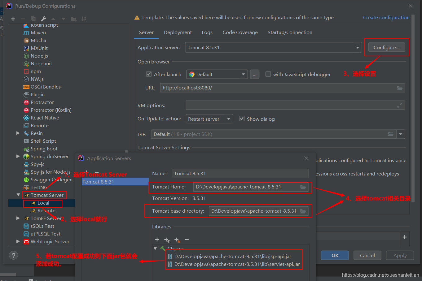Viewport: 422px width, 281px height.
Task: Browse folder icon for Tomcat Home
Action: 303,187
